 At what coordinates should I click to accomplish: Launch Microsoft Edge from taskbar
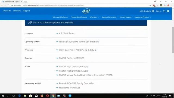tap(19, 96)
